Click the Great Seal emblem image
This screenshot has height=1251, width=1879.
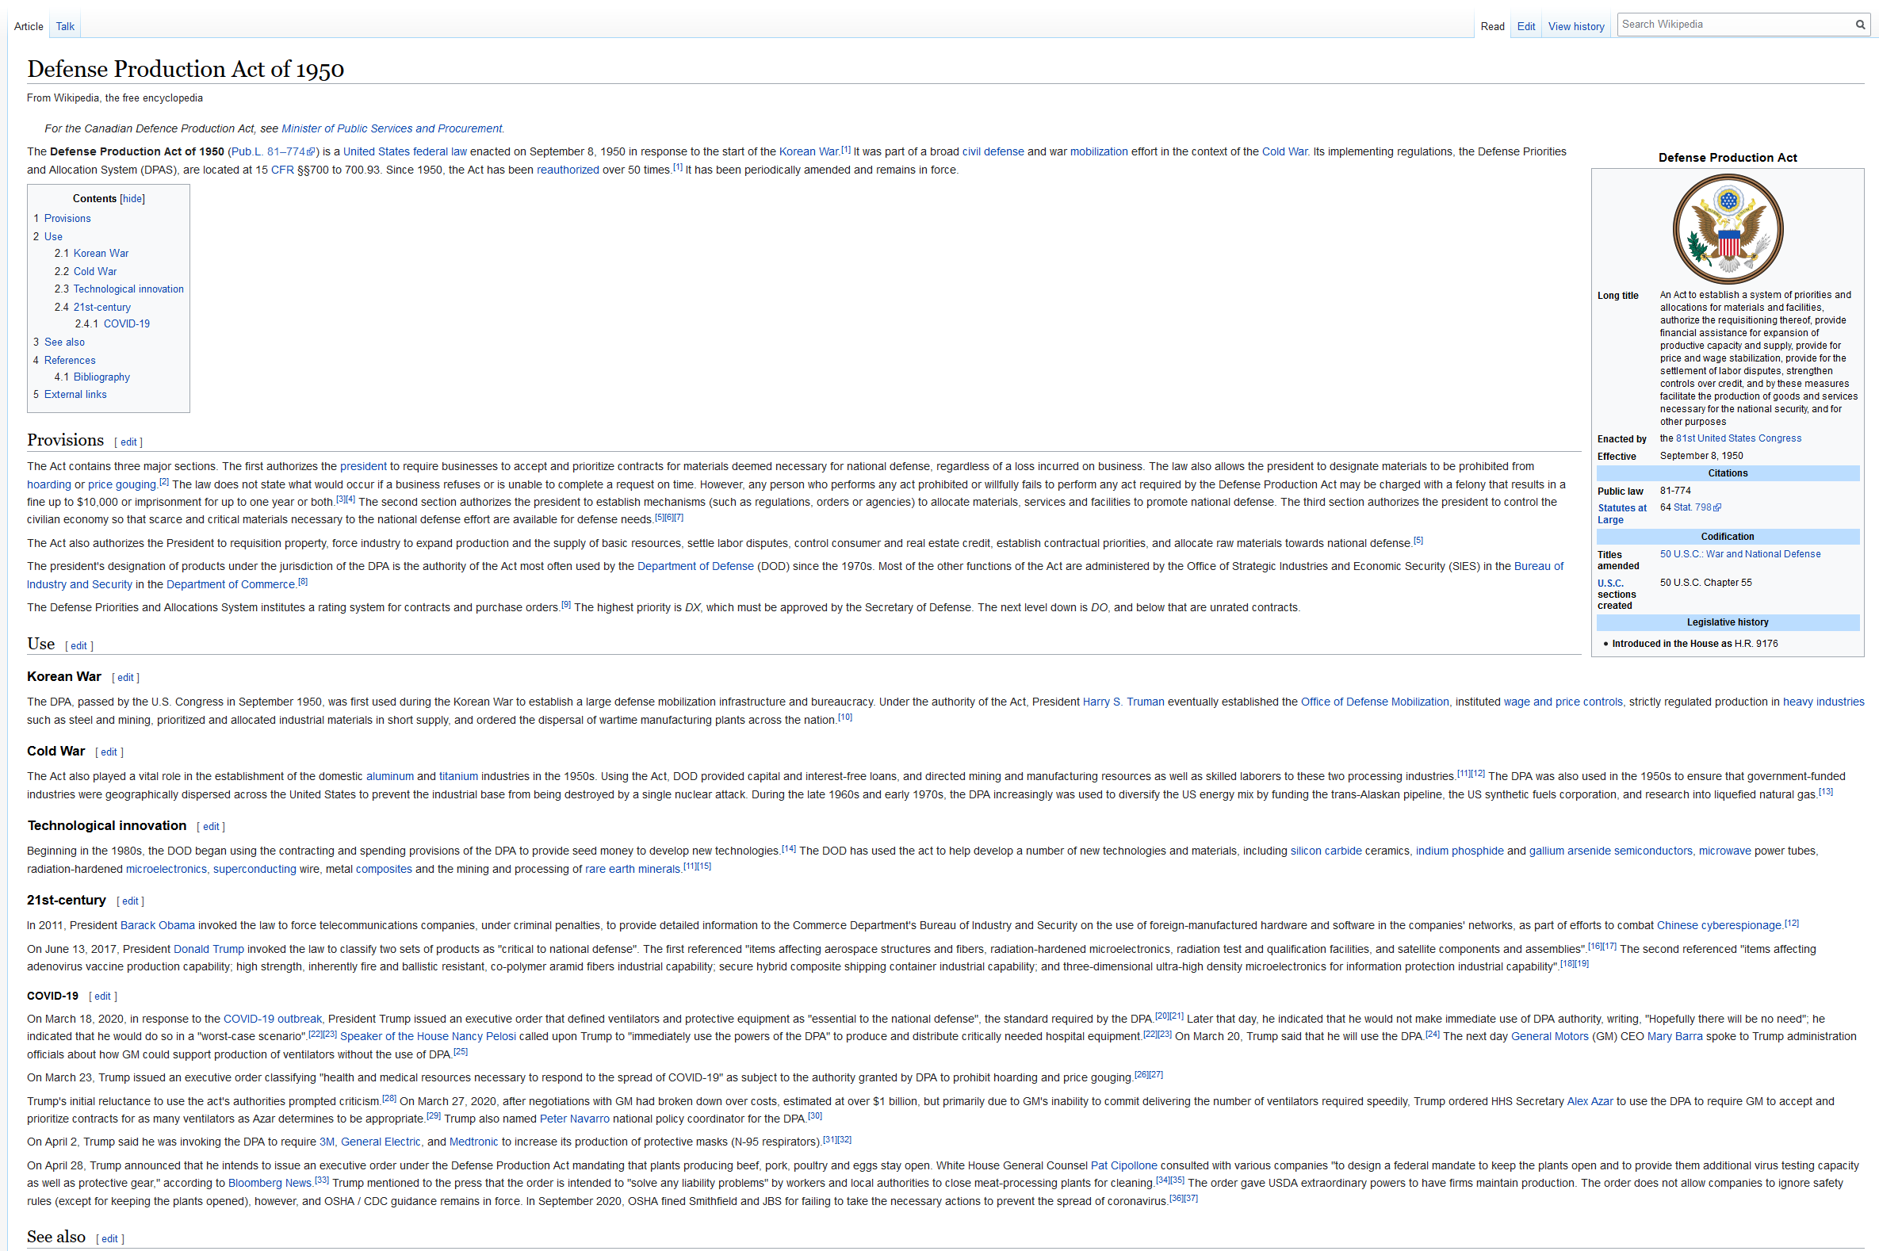click(x=1728, y=229)
